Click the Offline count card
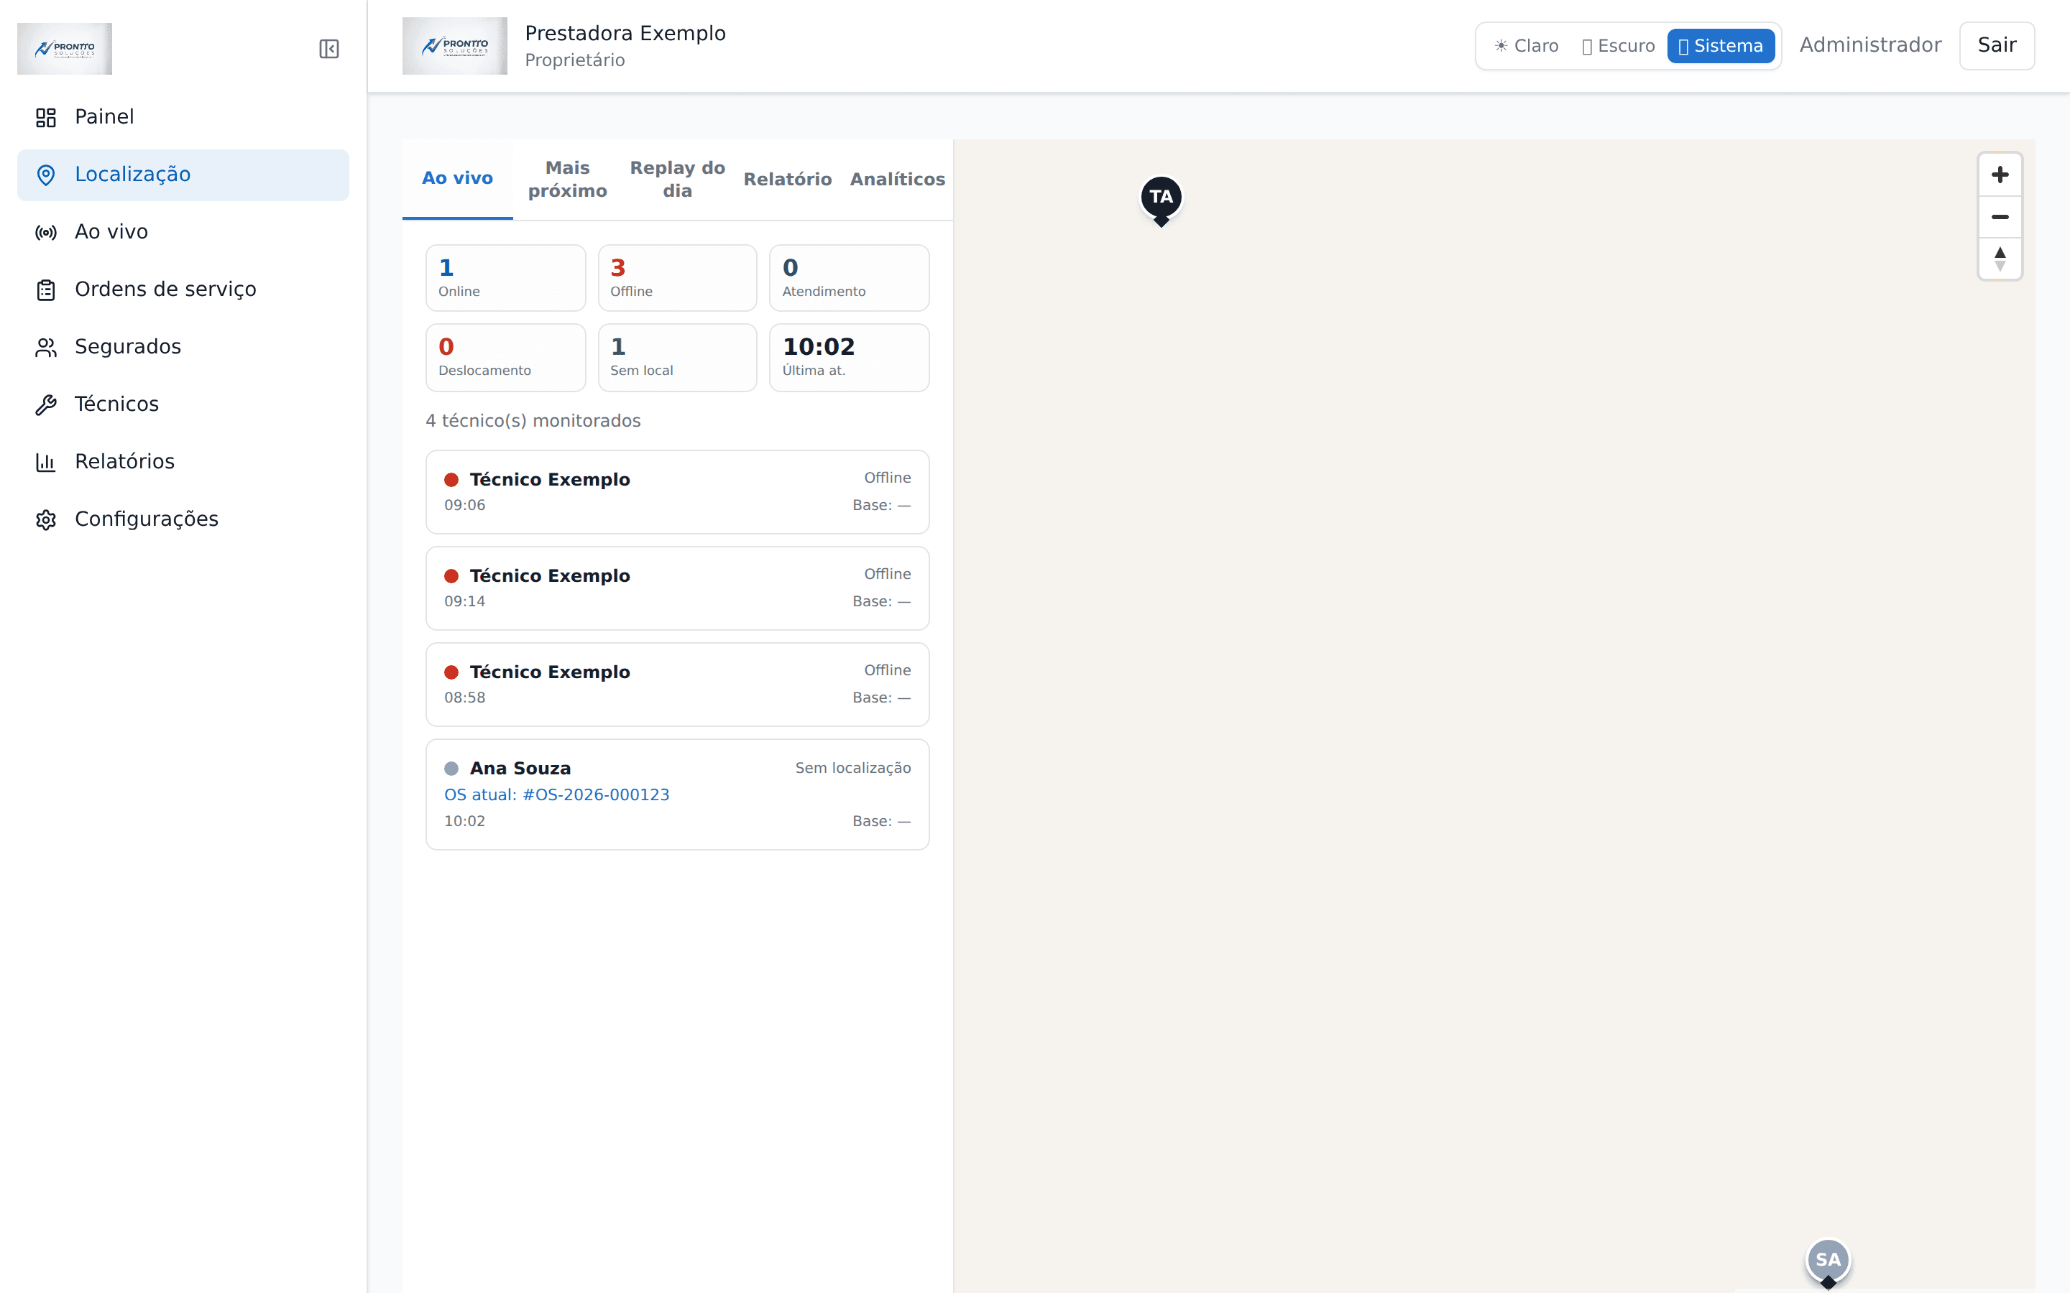Image resolution: width=2070 pixels, height=1293 pixels. [678, 278]
